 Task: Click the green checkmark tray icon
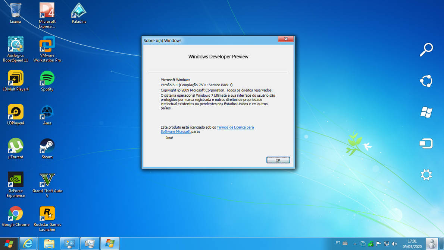[x=370, y=244]
